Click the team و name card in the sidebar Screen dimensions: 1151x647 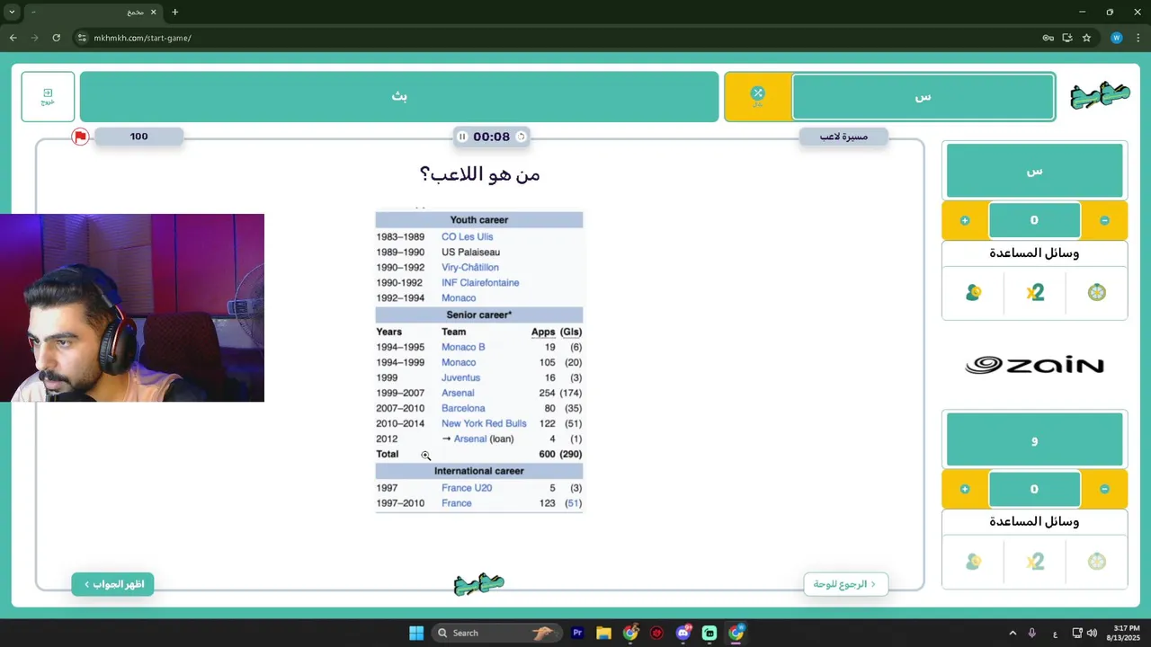pyautogui.click(x=1034, y=439)
